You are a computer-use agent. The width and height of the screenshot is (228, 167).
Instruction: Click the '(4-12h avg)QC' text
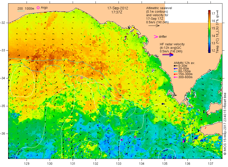170,48
